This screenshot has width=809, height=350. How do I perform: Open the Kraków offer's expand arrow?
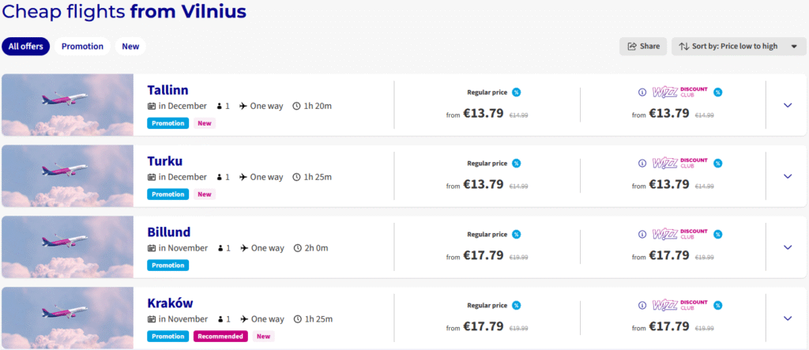(x=787, y=318)
